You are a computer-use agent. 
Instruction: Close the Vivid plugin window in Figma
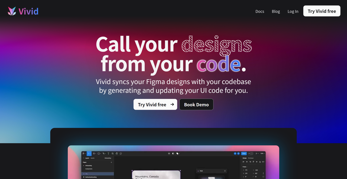coord(225,171)
